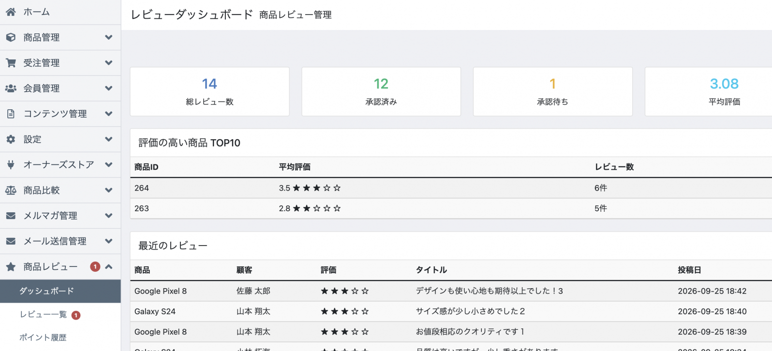Click the gear icon for 設定
772x351 pixels.
point(11,139)
